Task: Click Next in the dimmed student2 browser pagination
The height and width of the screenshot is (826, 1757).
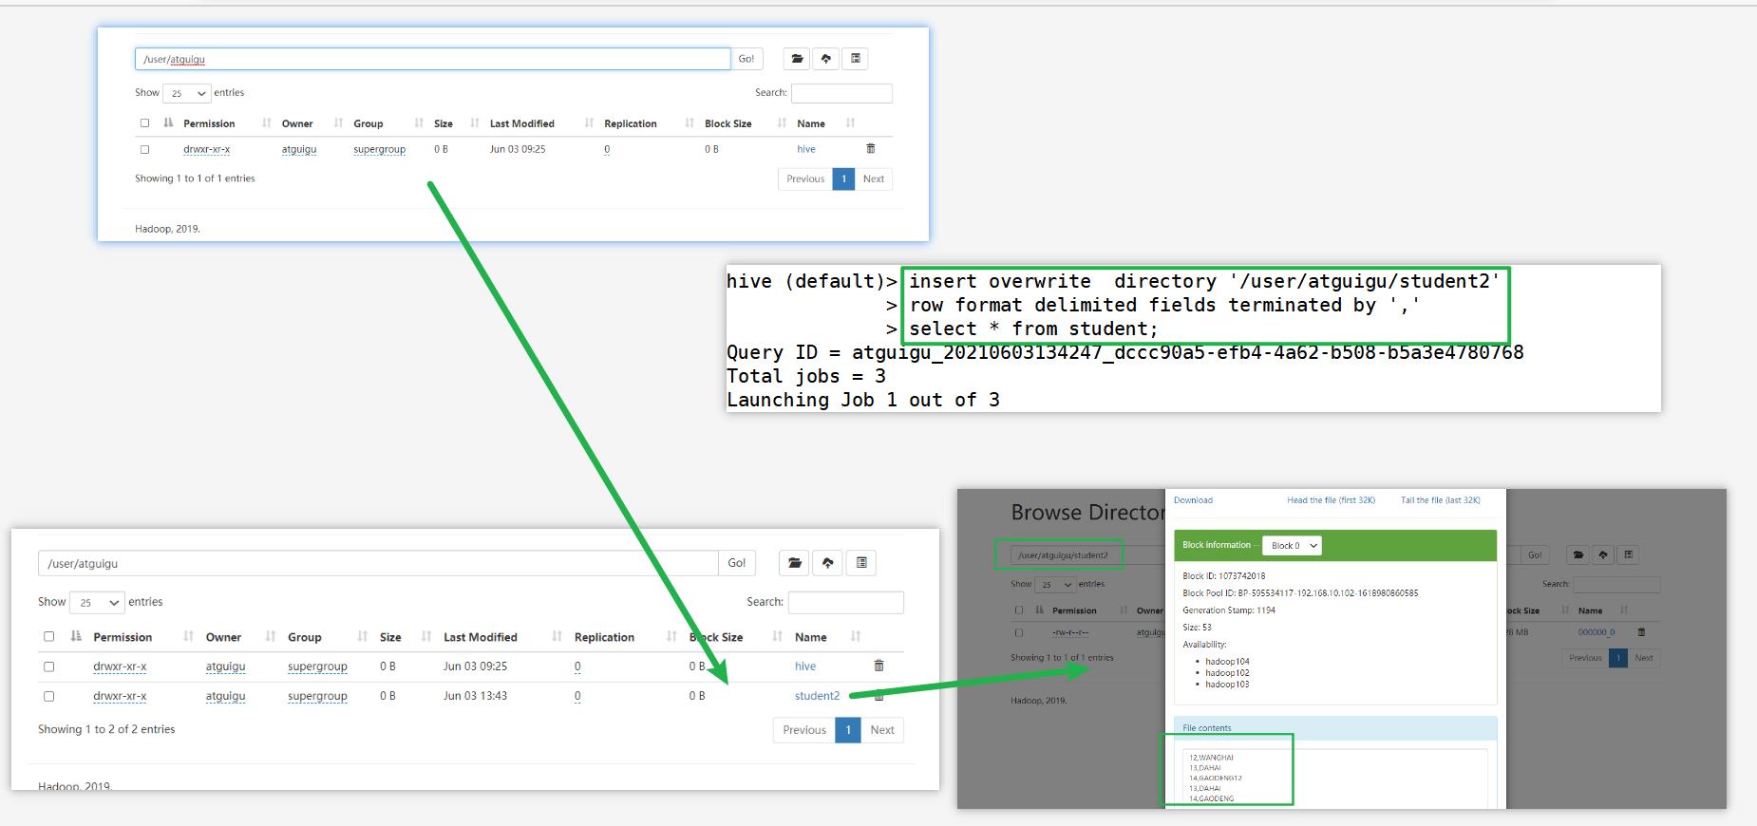Action: (x=1644, y=658)
